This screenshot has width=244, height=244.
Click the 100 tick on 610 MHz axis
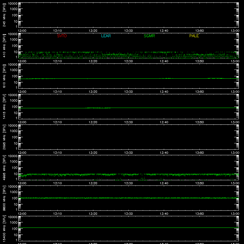(15, 76)
